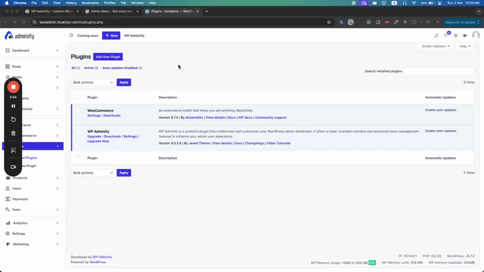The width and height of the screenshot is (484, 272).
Task: Open the Adminify search magnifier icon
Action: 436,36
